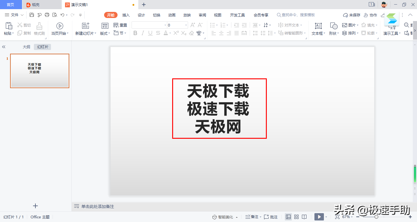Open the zoom percentage 67% dropdown
Viewport: 417px width, 222px height.
[352, 217]
